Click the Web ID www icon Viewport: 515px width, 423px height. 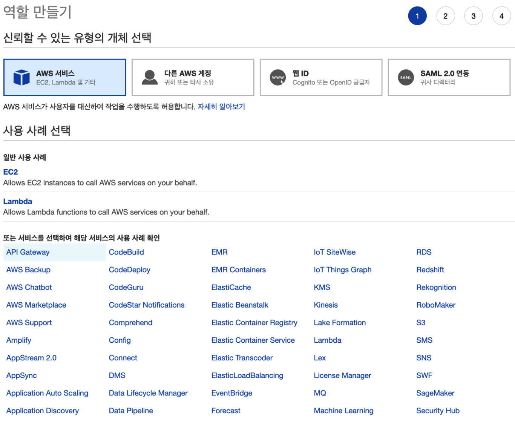pos(278,77)
